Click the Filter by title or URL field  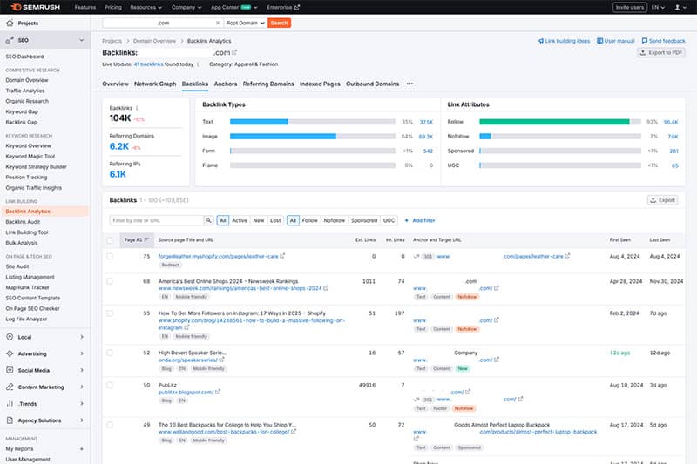[x=157, y=220]
